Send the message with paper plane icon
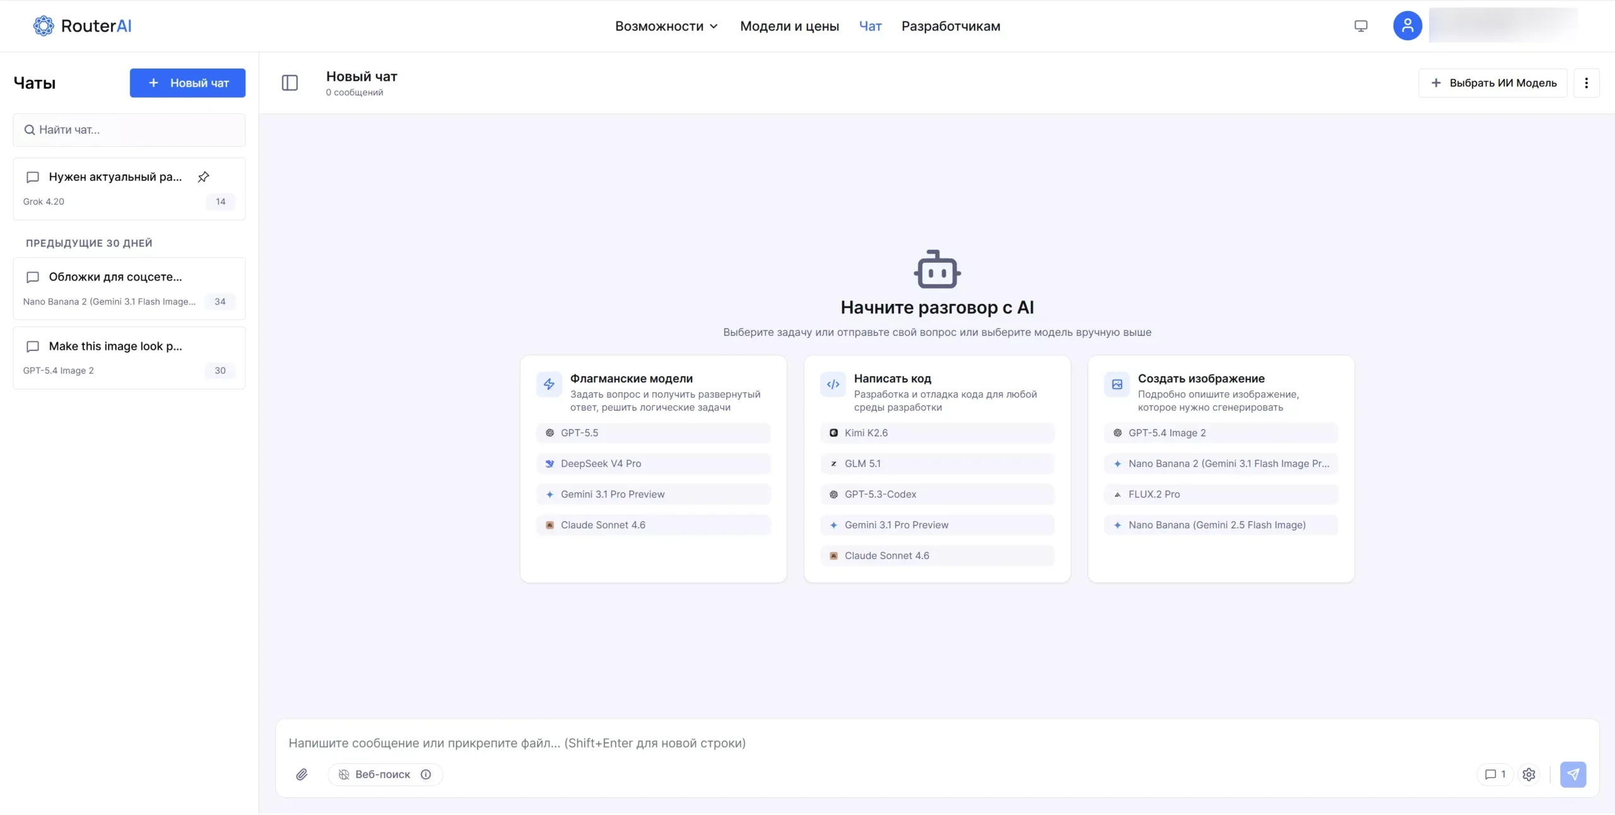 (1573, 774)
